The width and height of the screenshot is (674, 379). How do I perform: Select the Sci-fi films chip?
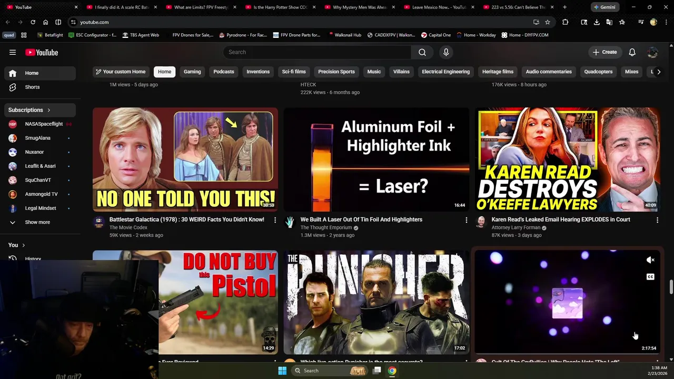pyautogui.click(x=294, y=72)
